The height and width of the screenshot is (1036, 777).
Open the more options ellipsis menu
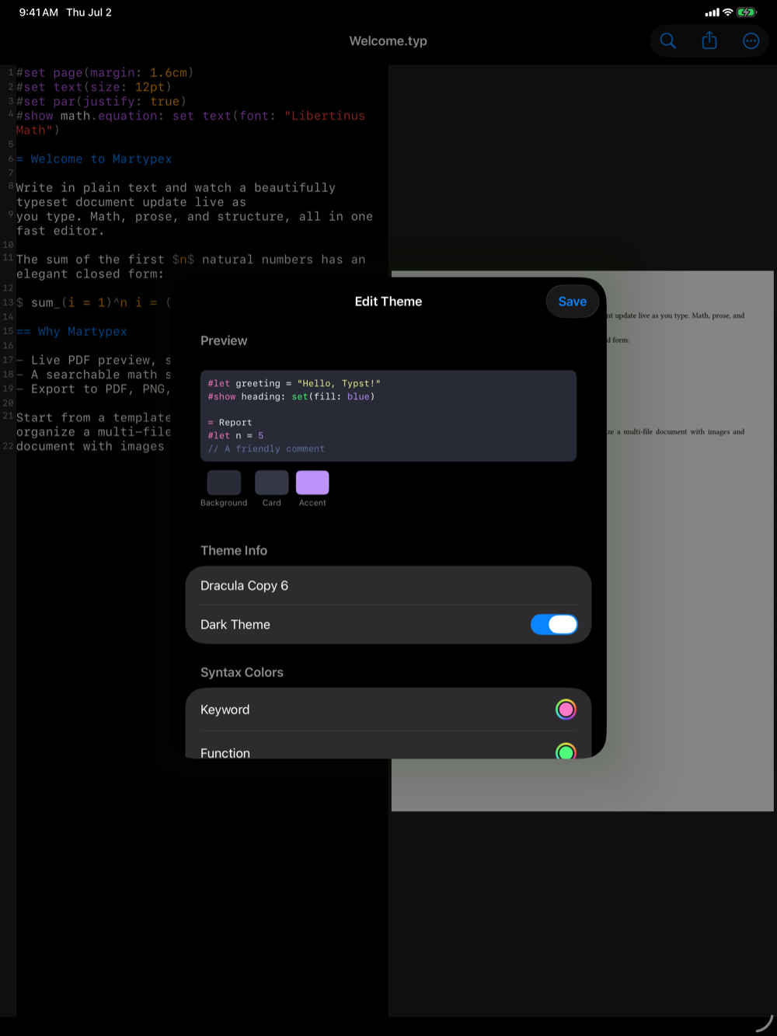tap(751, 40)
